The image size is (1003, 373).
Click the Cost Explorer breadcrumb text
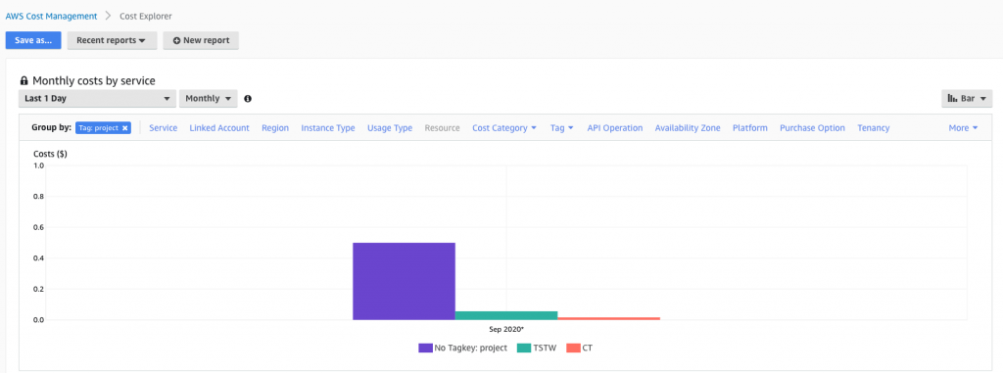146,16
